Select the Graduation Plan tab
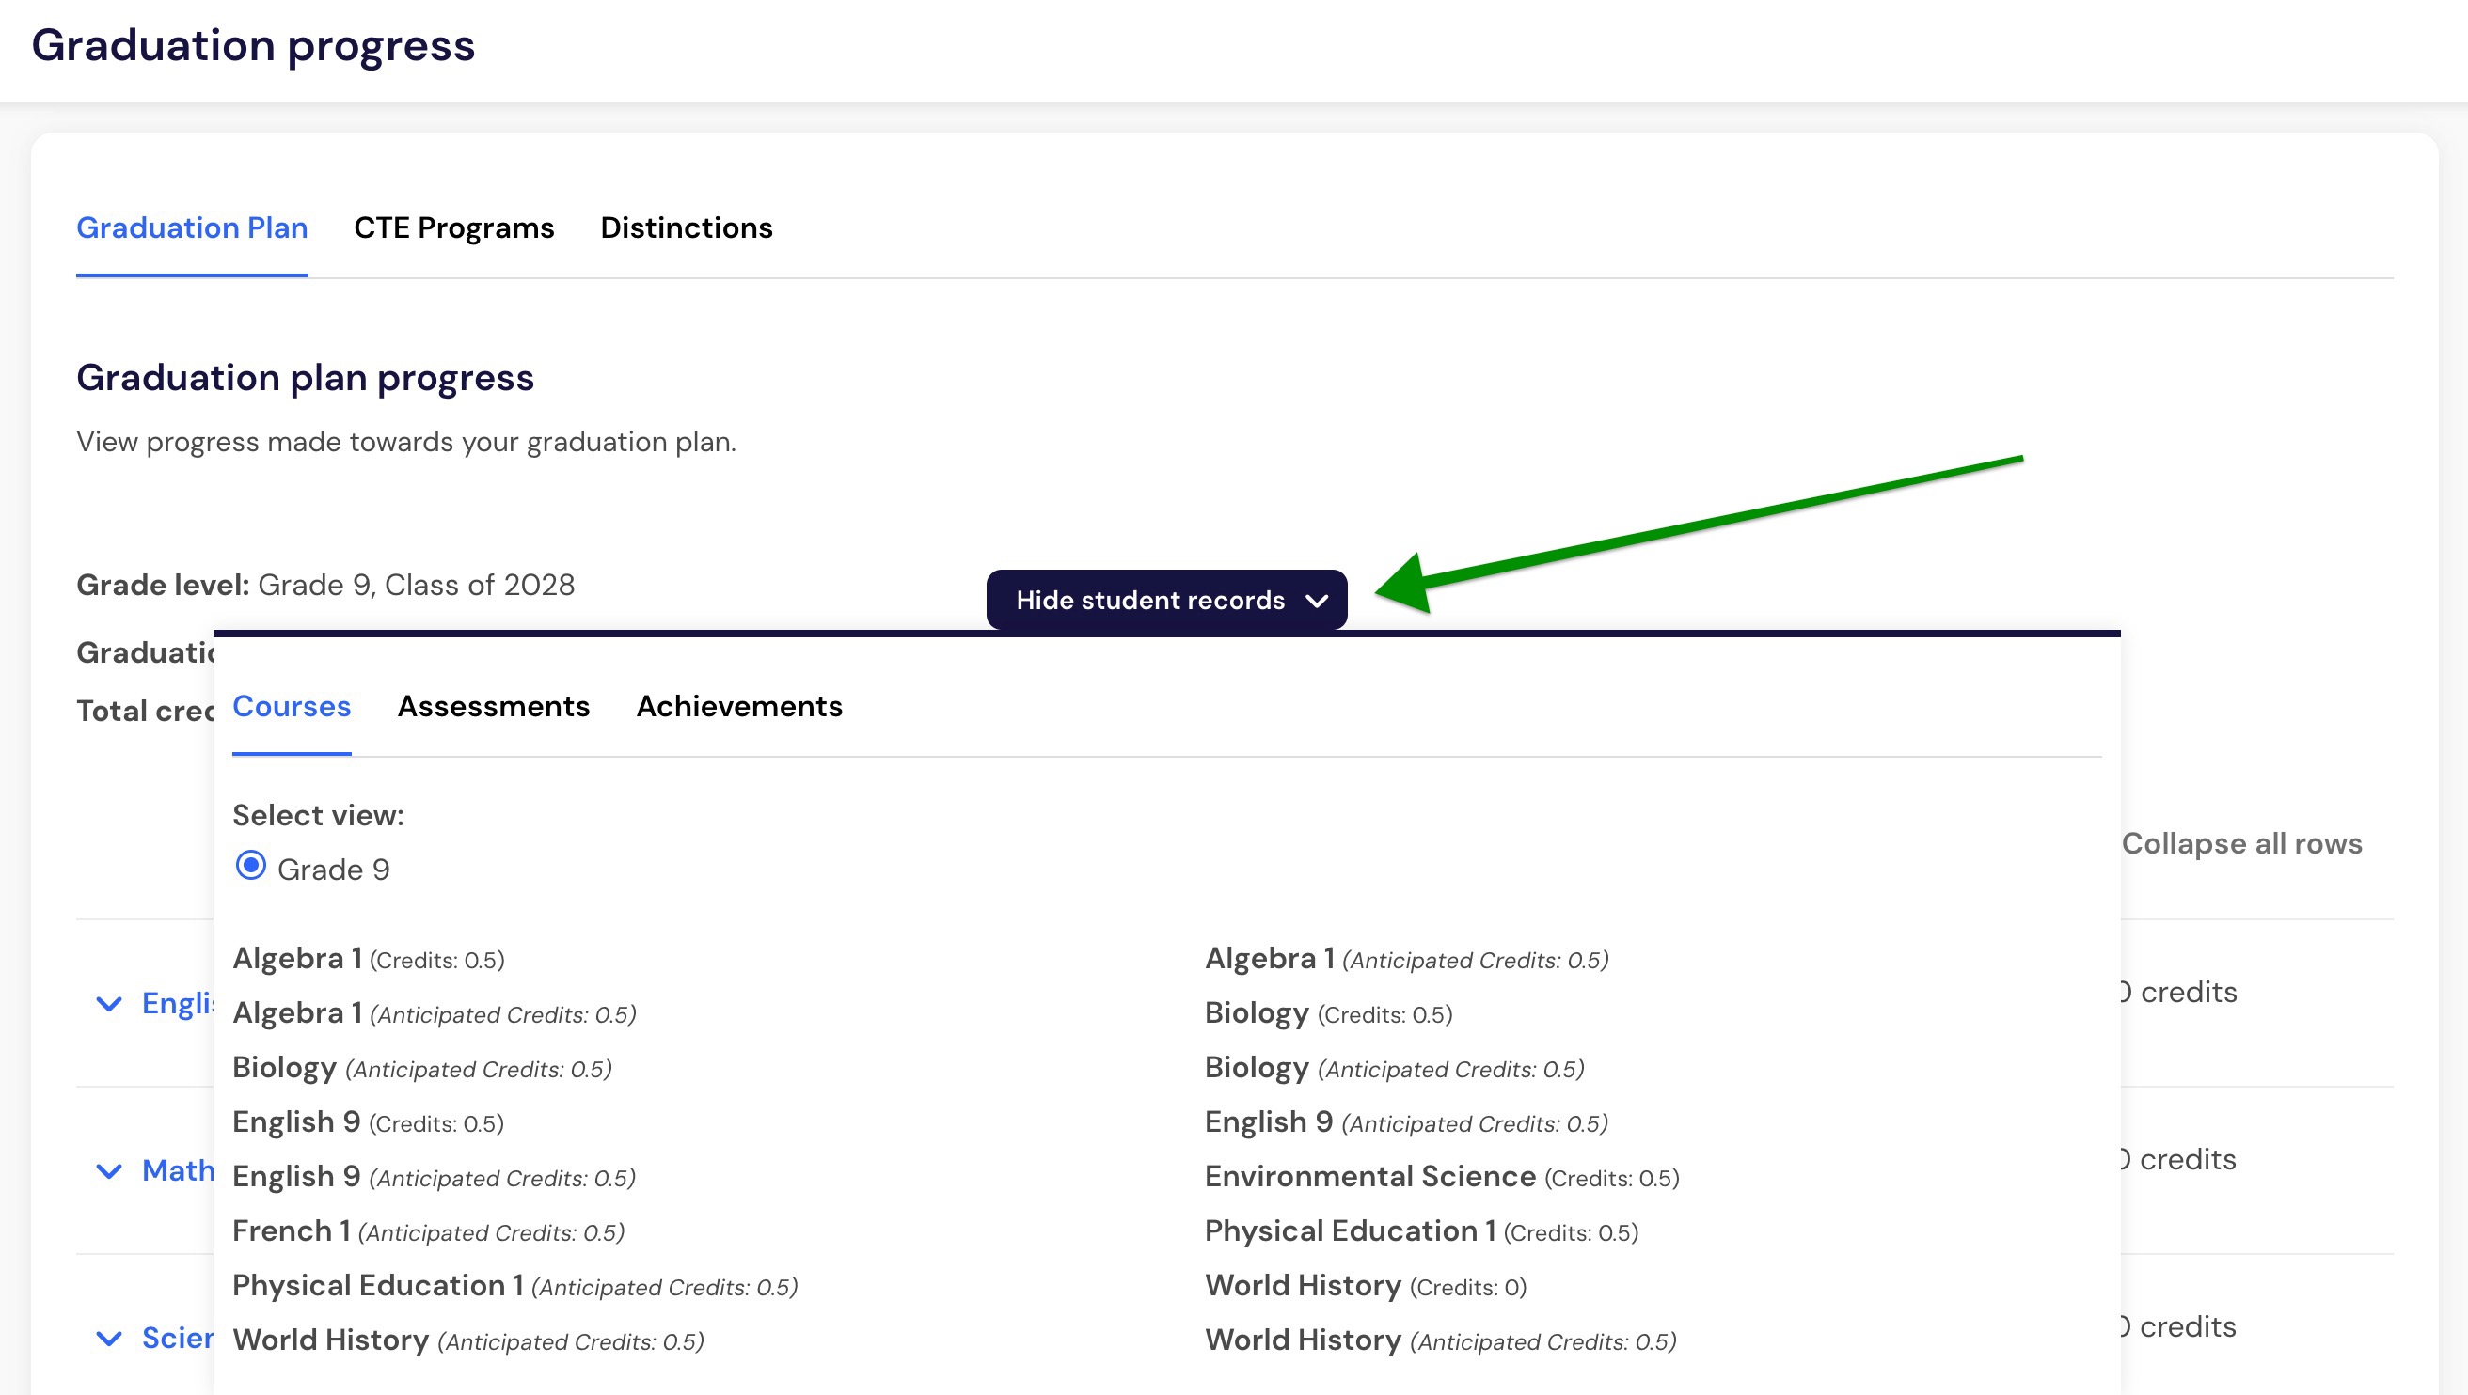Image resolution: width=2468 pixels, height=1395 pixels. [x=192, y=228]
